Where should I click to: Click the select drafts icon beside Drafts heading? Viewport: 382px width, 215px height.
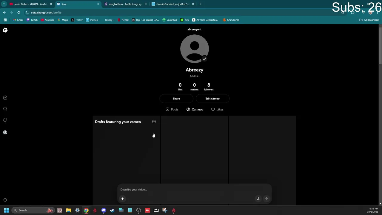click(154, 122)
